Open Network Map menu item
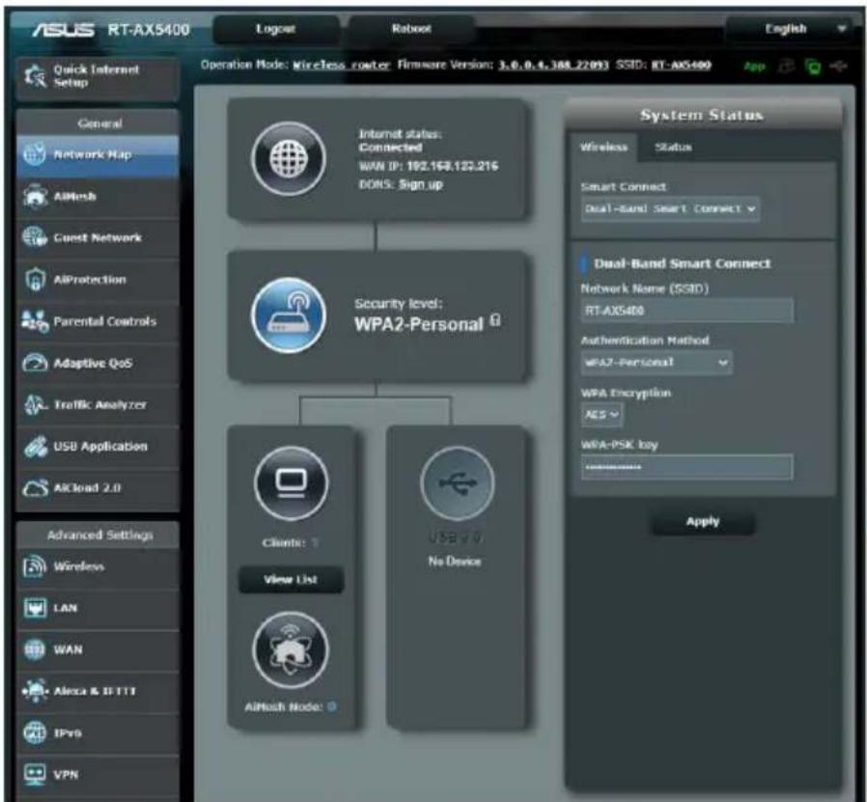The height and width of the screenshot is (802, 867). click(98, 154)
